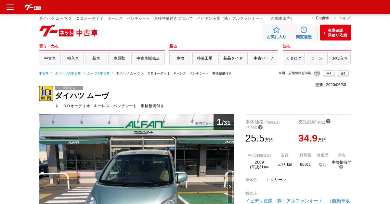Open the hamburger menu icon
390x204 pixels.
pos(10,7)
